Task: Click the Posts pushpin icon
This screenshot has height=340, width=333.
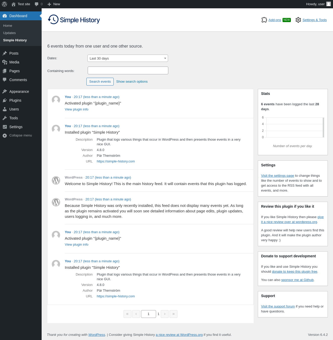Action: [5, 53]
